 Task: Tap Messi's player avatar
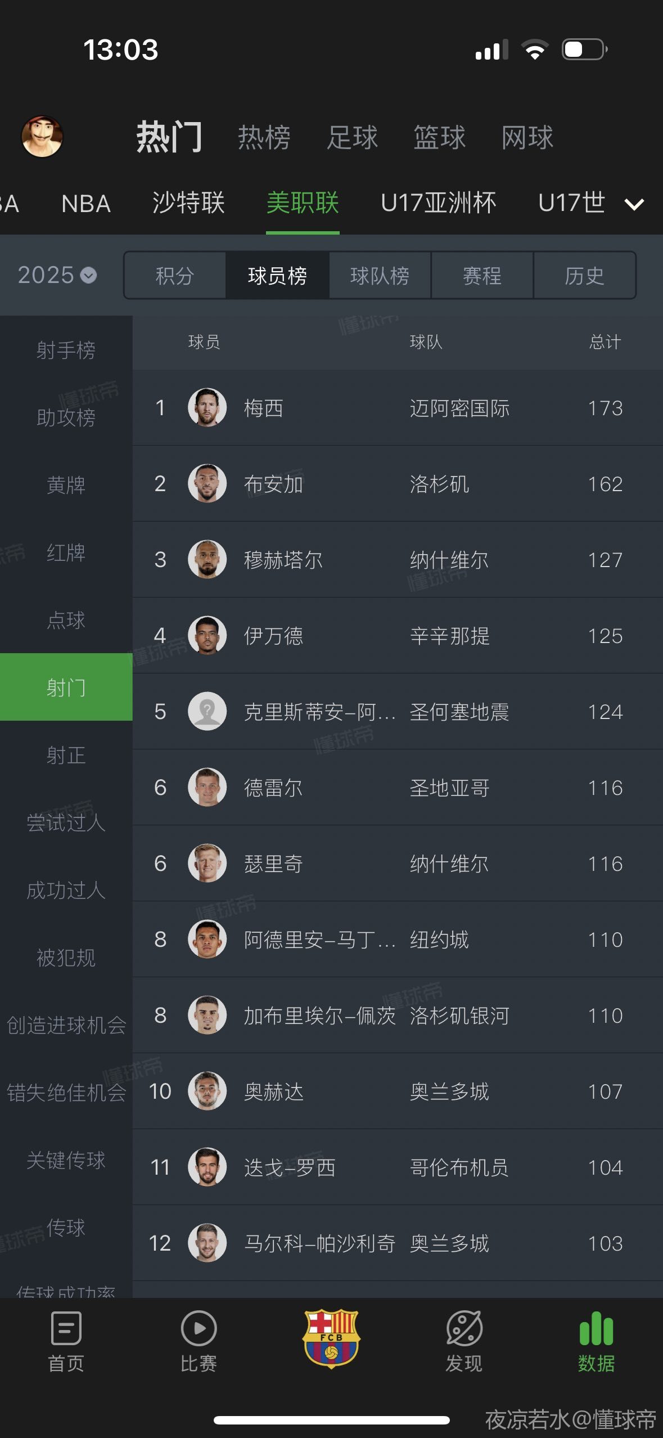pos(207,407)
